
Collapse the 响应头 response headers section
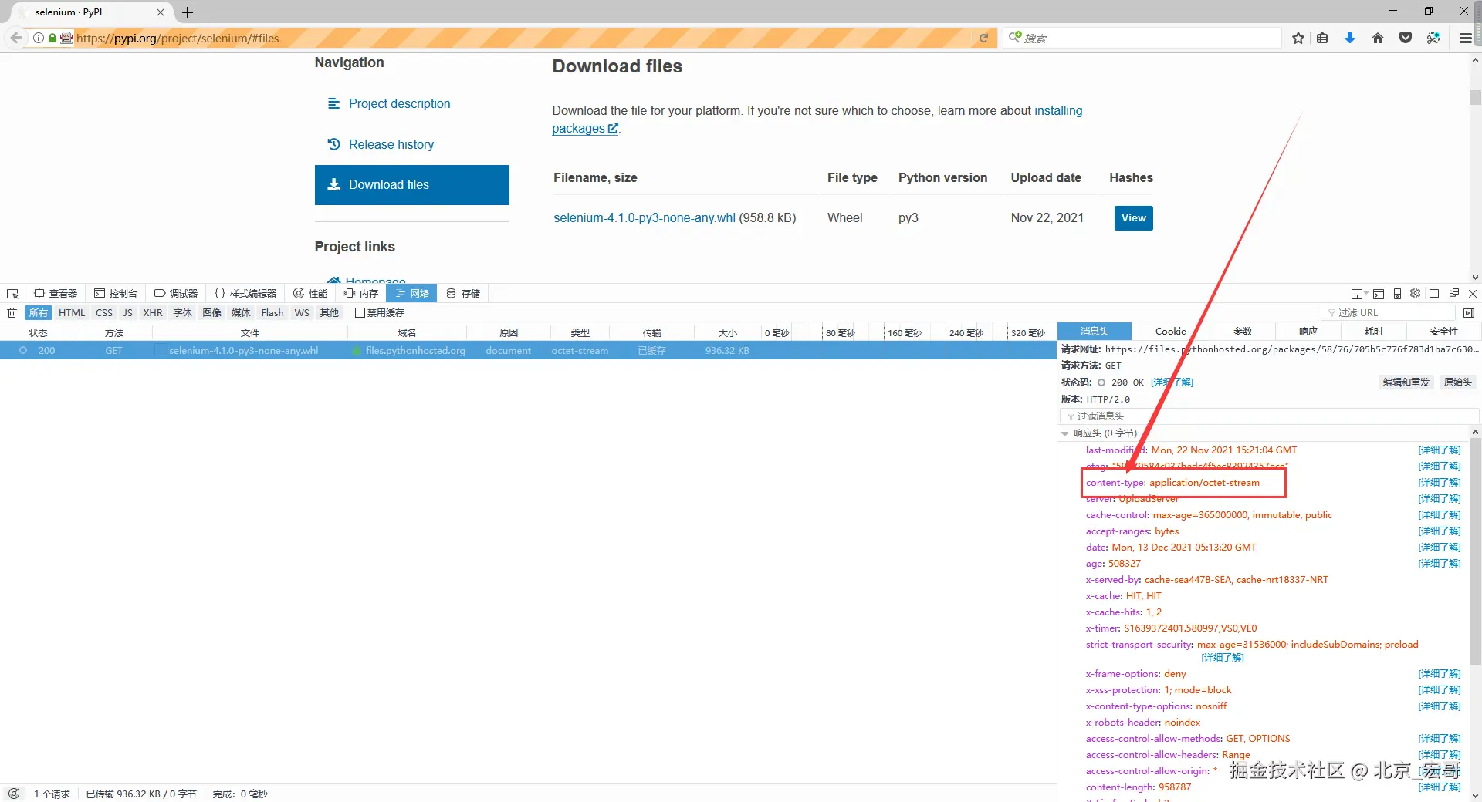click(x=1066, y=433)
